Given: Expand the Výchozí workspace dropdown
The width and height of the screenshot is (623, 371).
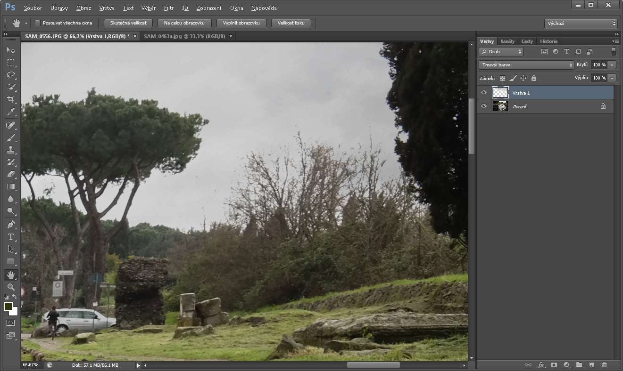Looking at the screenshot, I should click(x=581, y=23).
